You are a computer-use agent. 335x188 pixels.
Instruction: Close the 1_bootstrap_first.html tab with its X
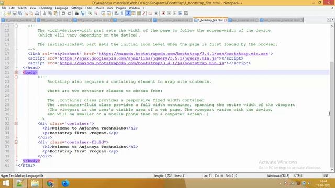click(225, 20)
